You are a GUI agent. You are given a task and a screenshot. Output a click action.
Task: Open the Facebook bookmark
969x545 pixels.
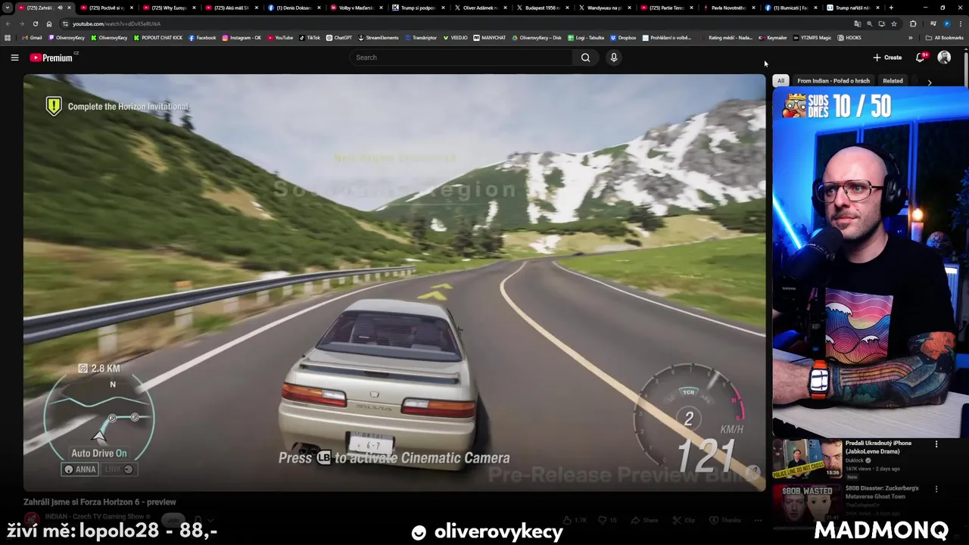pyautogui.click(x=202, y=38)
